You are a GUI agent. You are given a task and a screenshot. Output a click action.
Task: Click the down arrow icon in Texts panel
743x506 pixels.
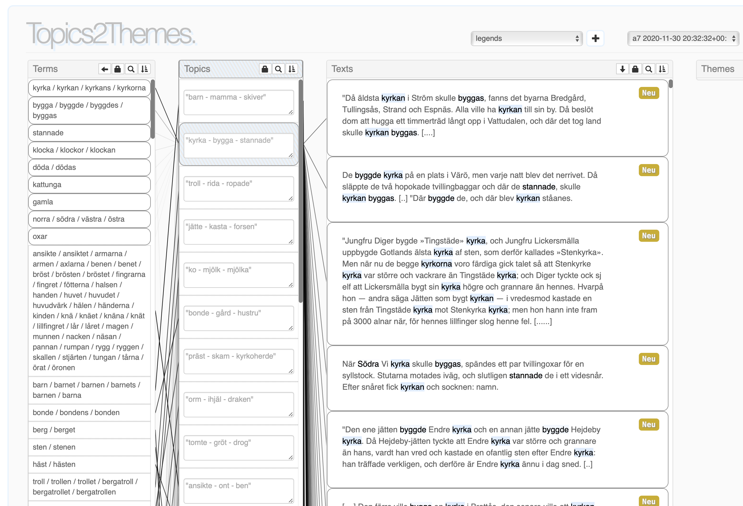pos(622,69)
